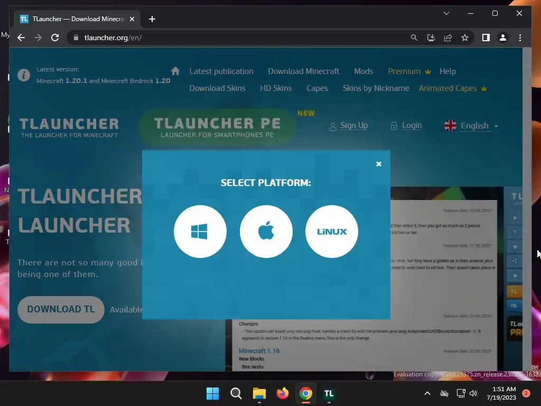Click the orange TL sidebar button
The width and height of the screenshot is (541, 406).
514,291
